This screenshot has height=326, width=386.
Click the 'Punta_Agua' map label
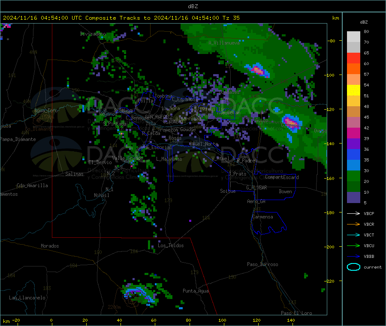tap(196, 291)
